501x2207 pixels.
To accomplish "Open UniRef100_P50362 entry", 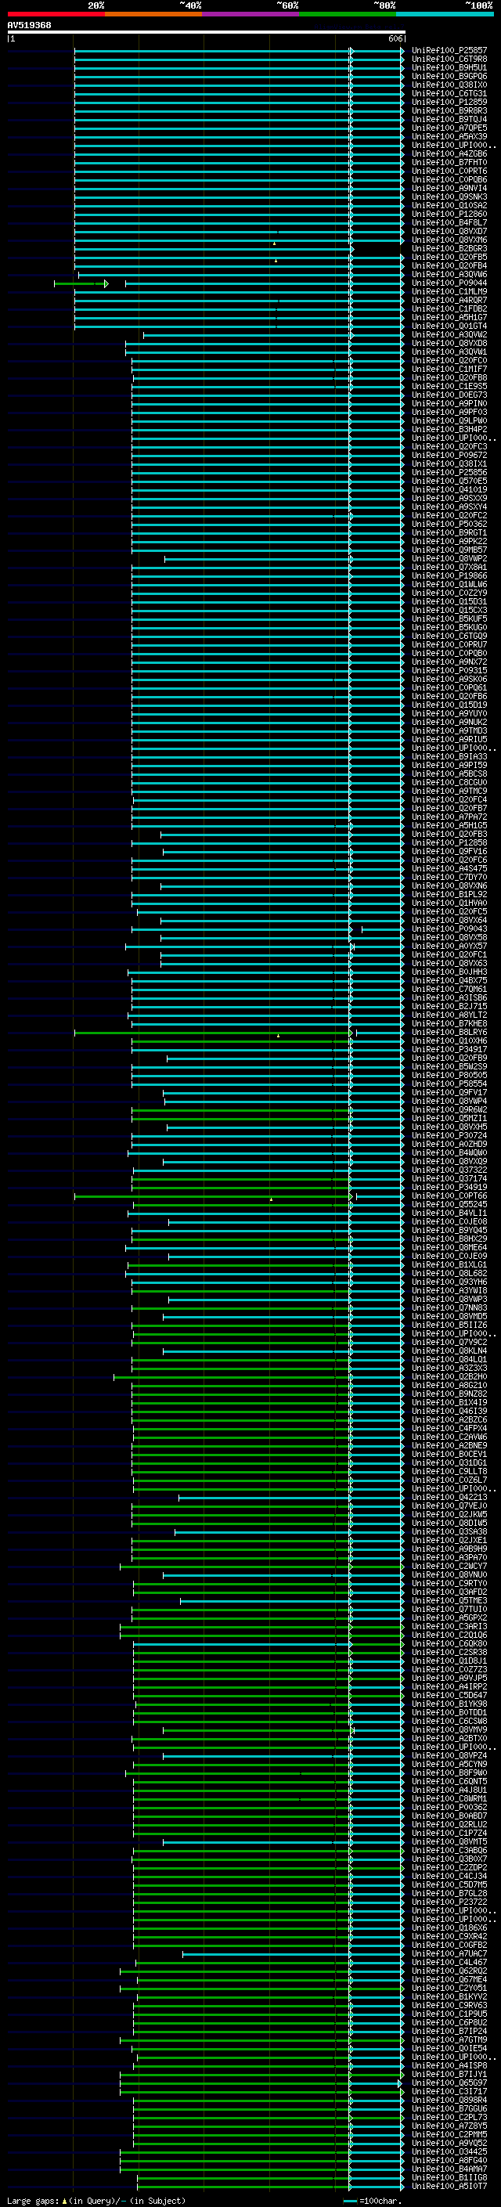I will (449, 524).
